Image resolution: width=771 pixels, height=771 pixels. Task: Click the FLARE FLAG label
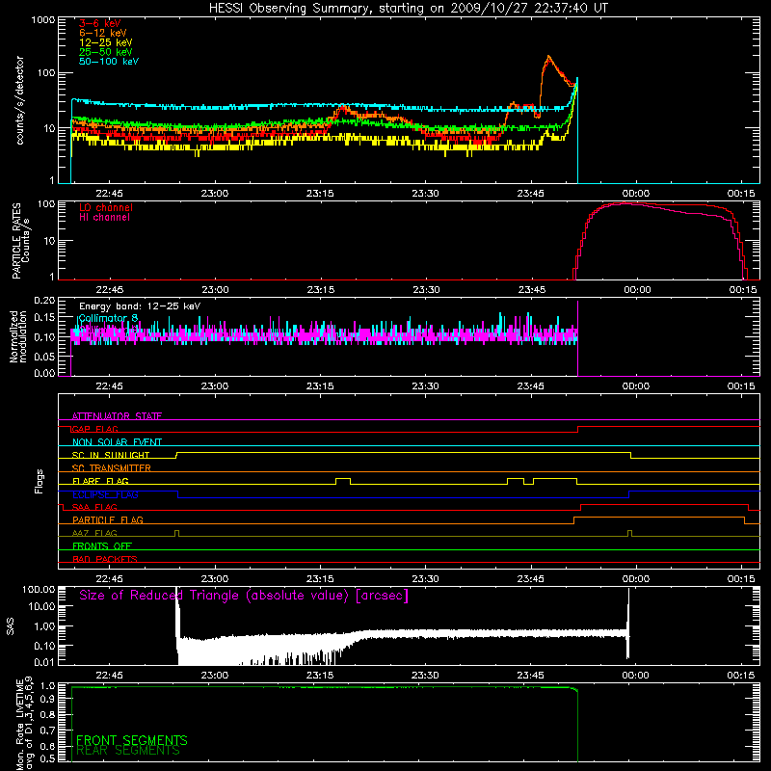point(100,481)
